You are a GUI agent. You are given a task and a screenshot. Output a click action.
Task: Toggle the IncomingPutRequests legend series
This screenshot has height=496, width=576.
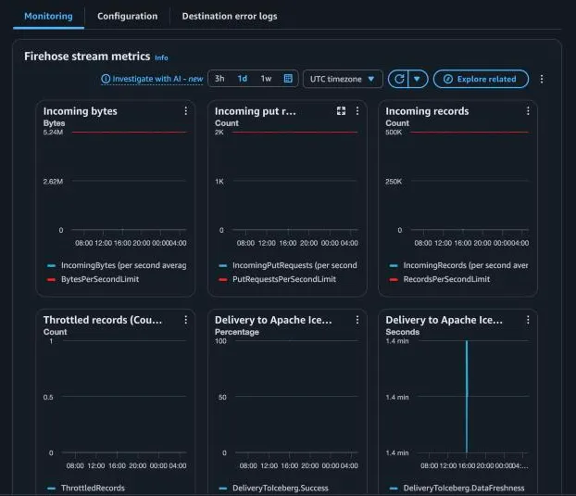(x=288, y=265)
